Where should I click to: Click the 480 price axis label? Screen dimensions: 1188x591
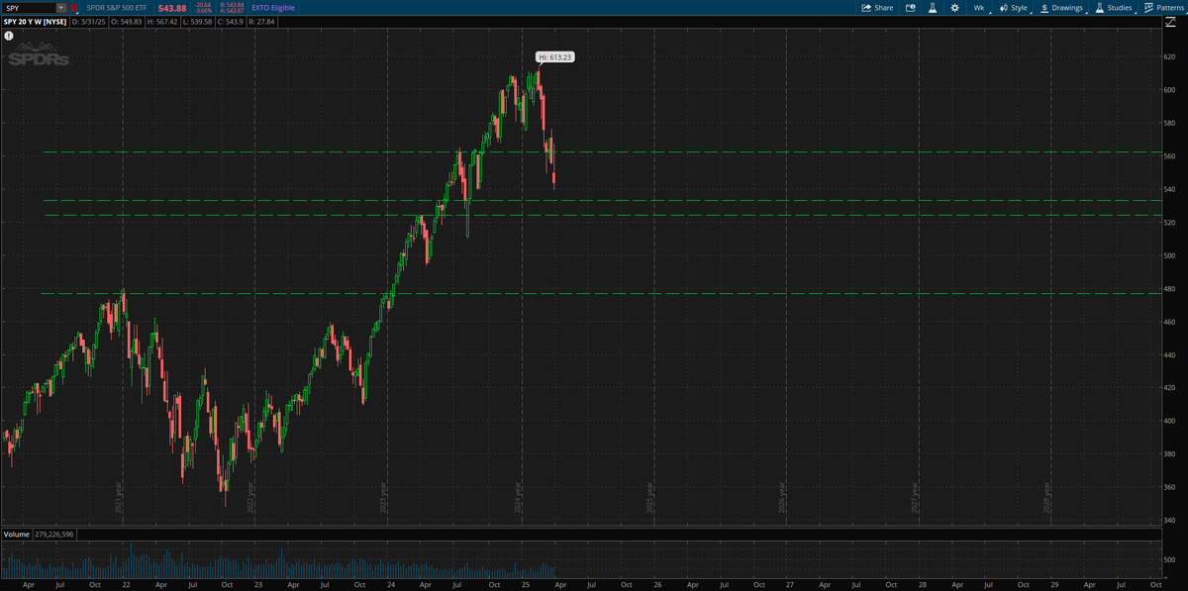pos(1169,288)
